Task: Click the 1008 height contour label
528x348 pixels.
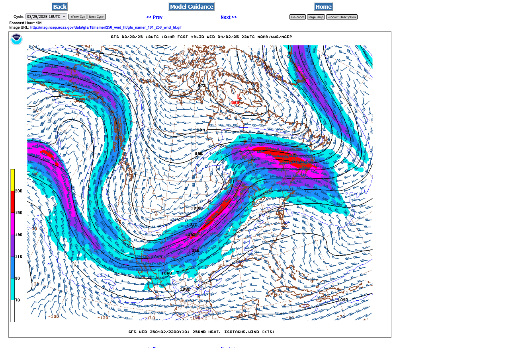Action: 196,208
